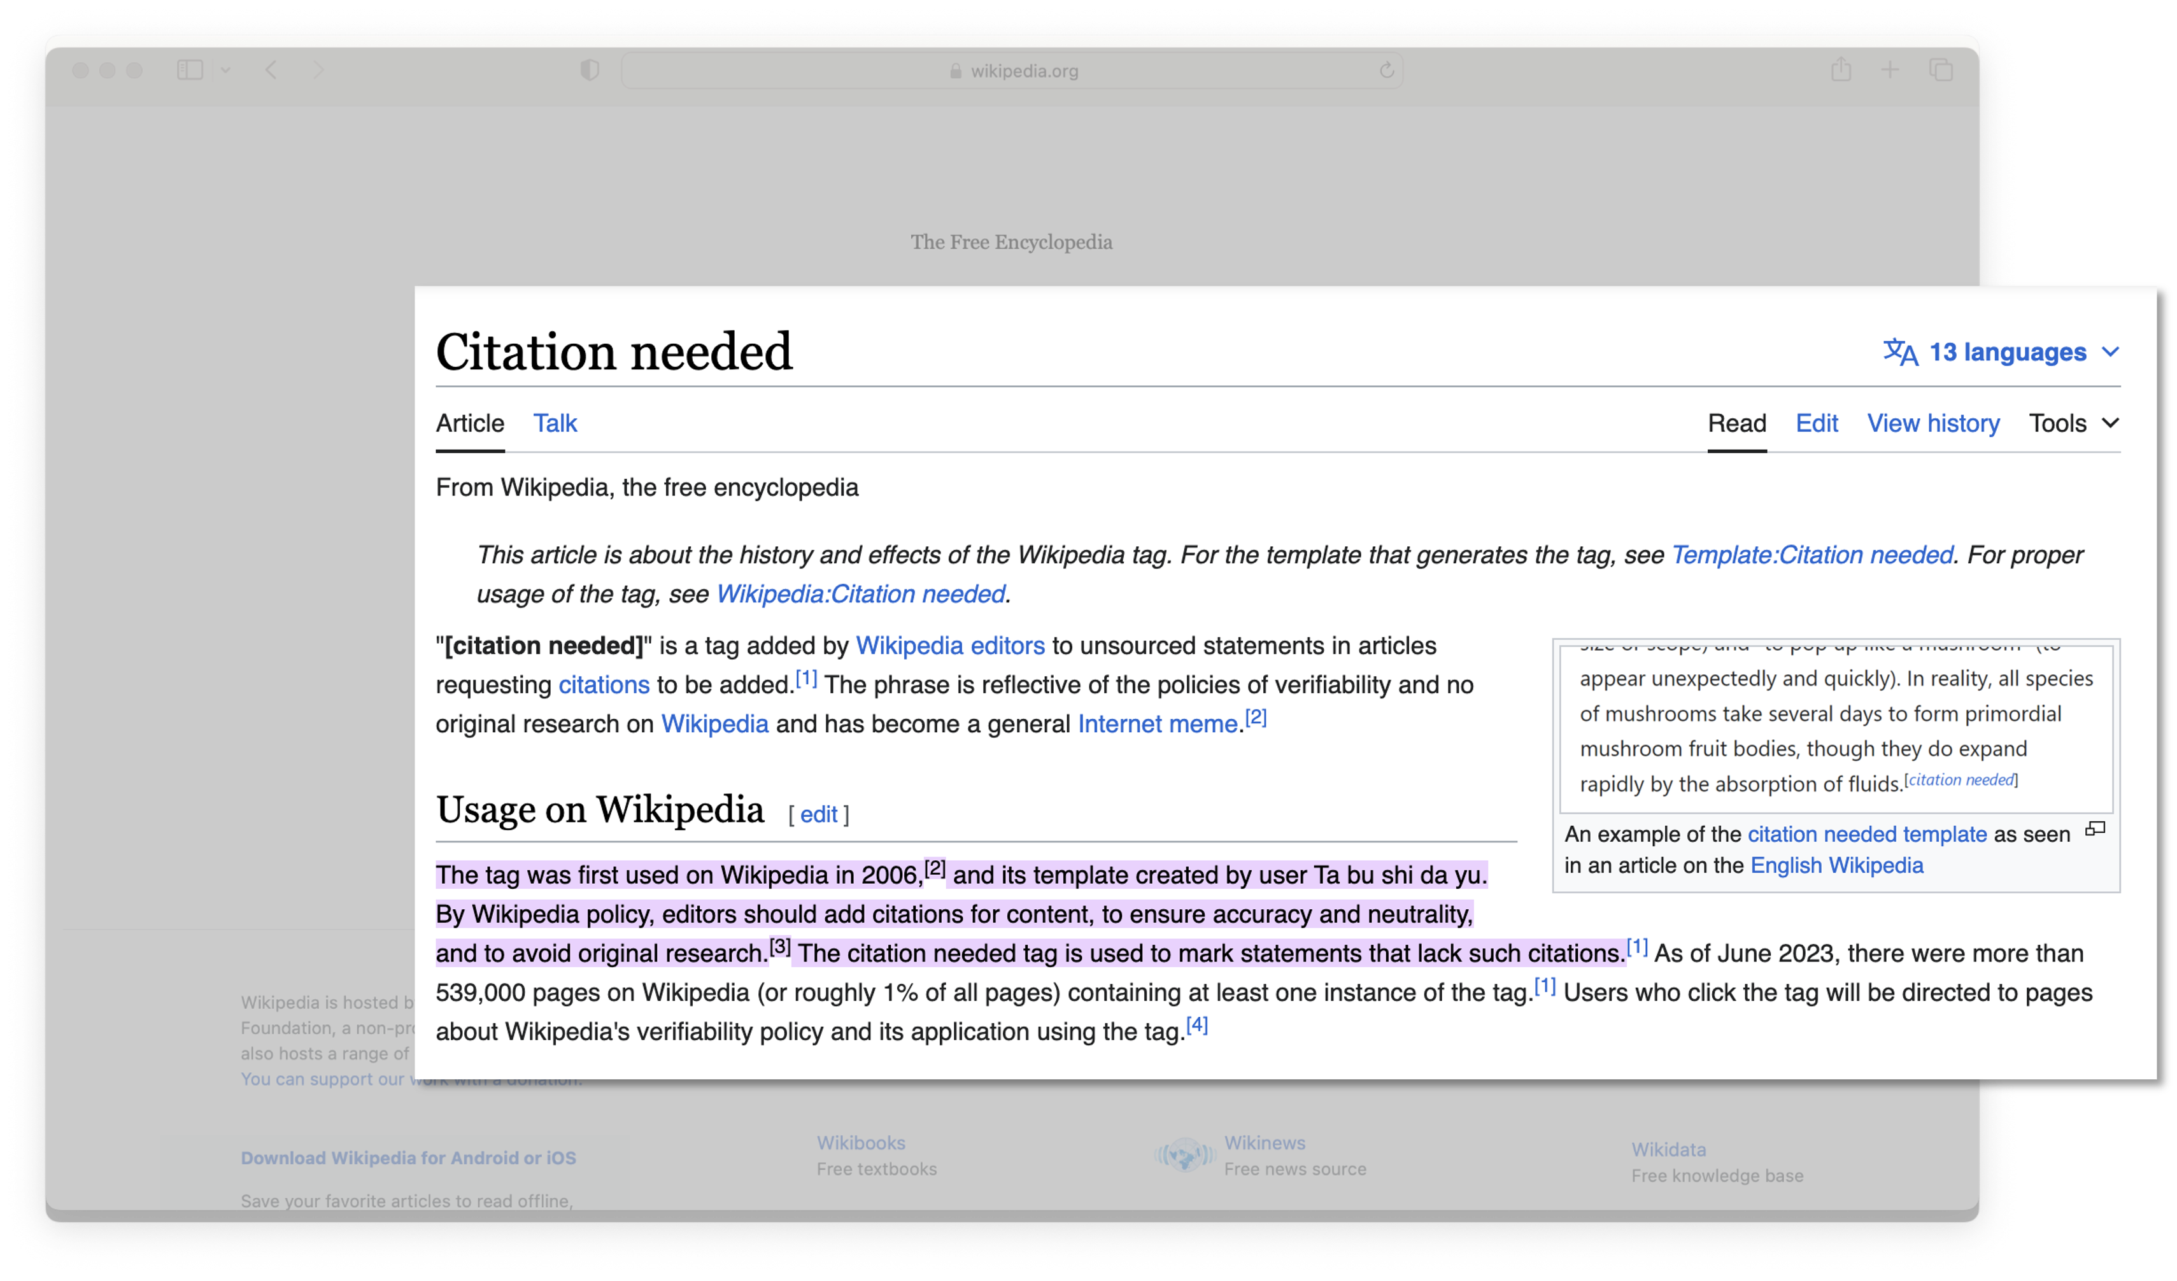Toggle the Safari sidebar icon

point(189,70)
